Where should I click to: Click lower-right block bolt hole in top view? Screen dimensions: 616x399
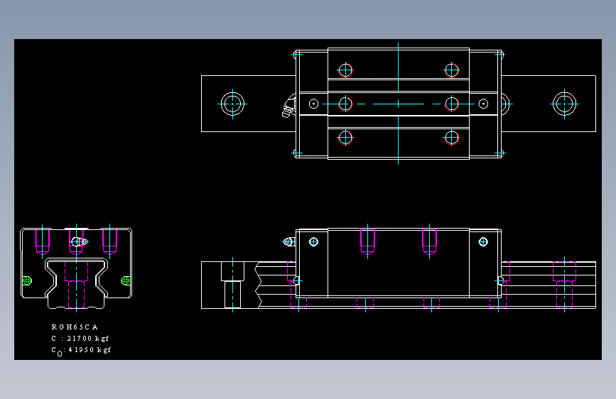click(451, 138)
